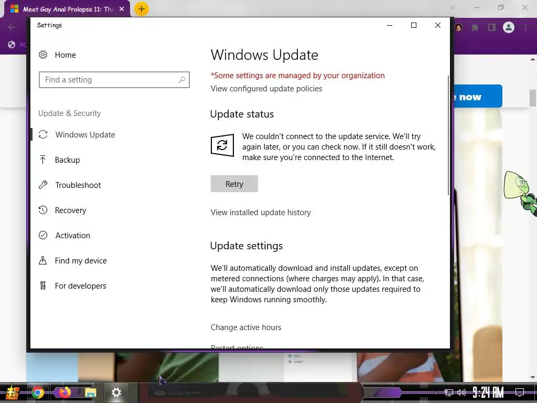The image size is (537, 403).
Task: Open the browser extensions puzzle icon
Action: (475, 27)
